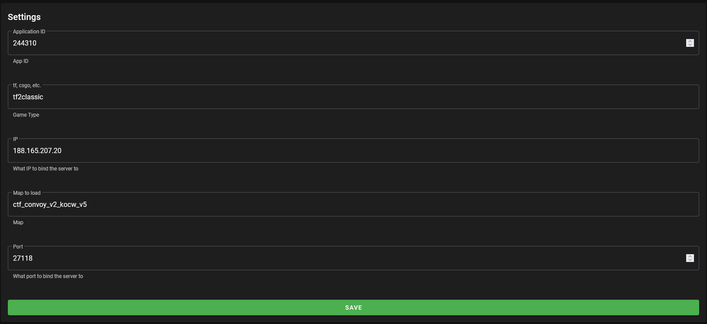This screenshot has width=707, height=324.
Task: Click the "Game Type" helper text
Action: 26,115
